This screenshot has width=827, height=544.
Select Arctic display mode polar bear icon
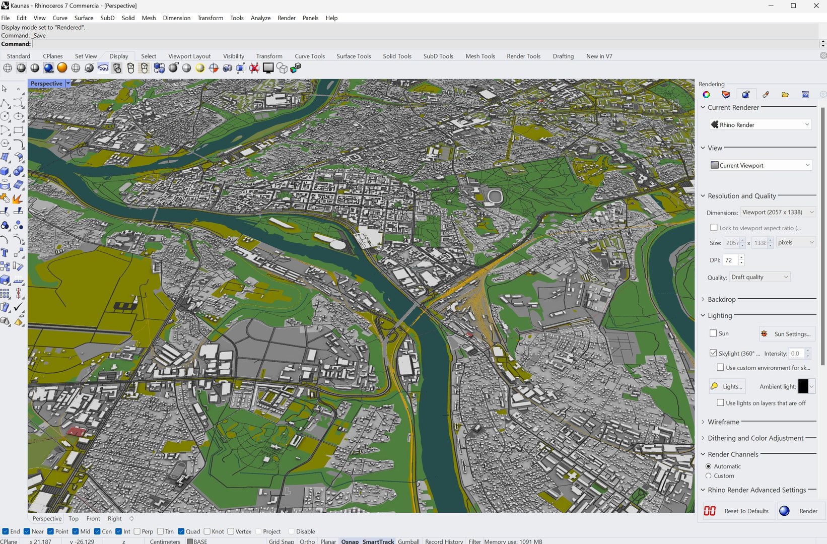click(103, 68)
